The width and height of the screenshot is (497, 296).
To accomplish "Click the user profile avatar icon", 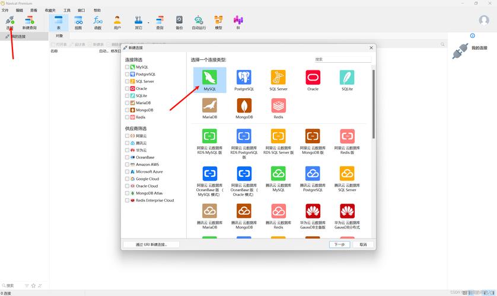I will tap(484, 21).
